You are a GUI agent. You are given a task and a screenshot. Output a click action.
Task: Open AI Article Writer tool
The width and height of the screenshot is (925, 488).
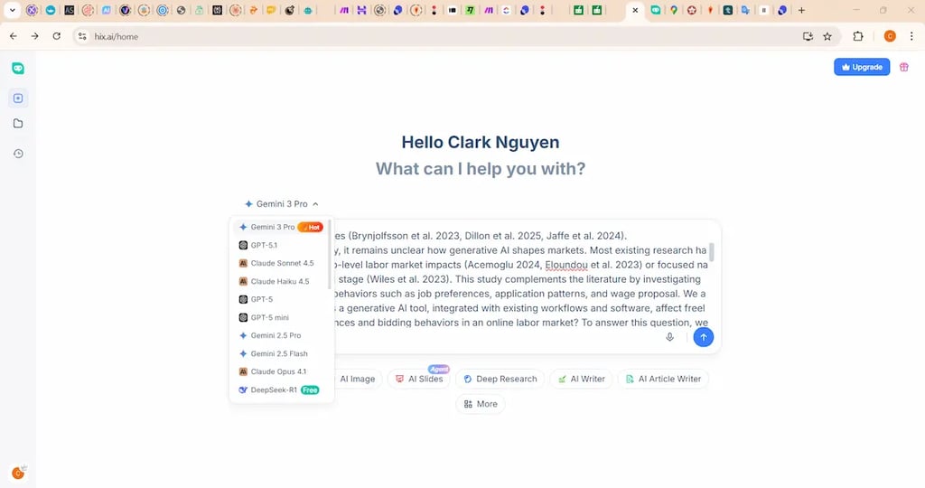click(x=663, y=379)
